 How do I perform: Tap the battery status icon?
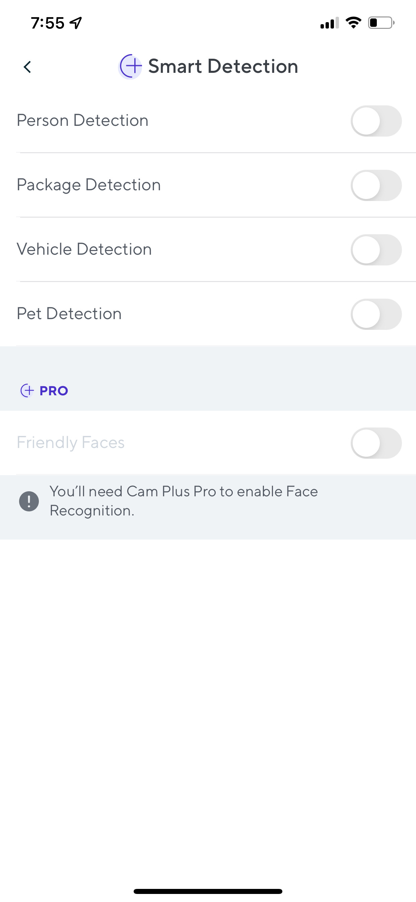coord(381,23)
